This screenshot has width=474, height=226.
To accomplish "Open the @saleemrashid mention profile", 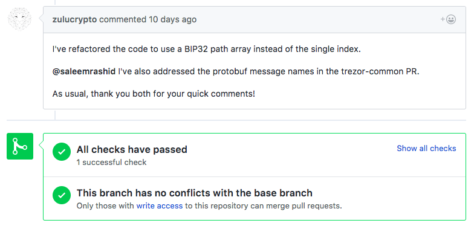I will coord(83,71).
